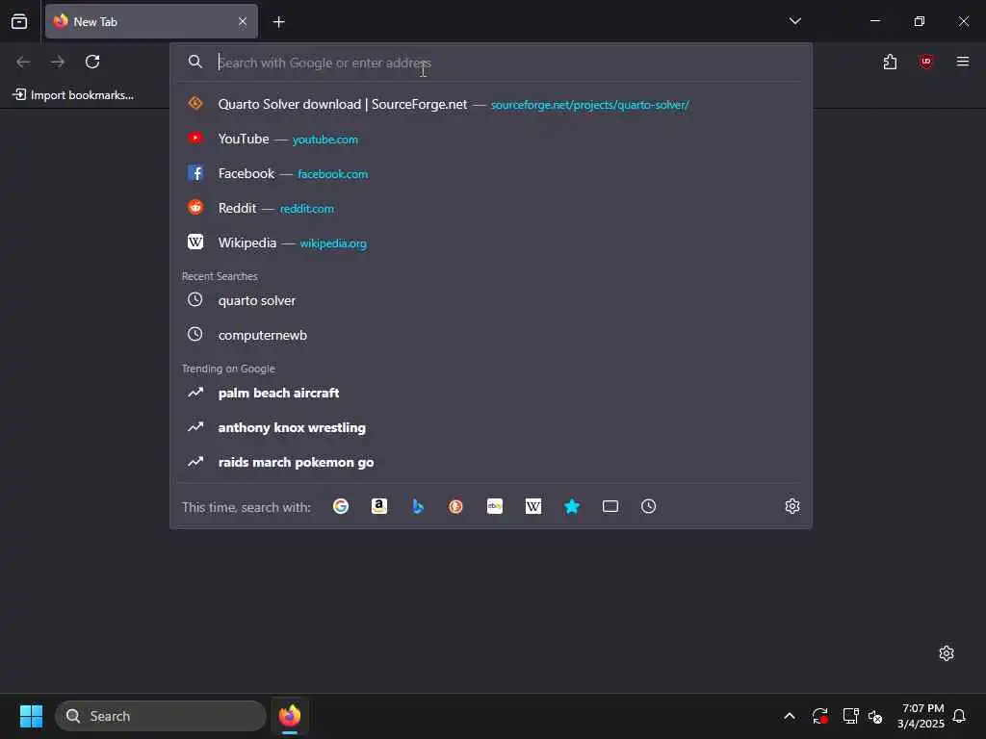Viewport: 986px width, 739px height.
Task: Search bookmarks with star icon
Action: [x=572, y=506]
